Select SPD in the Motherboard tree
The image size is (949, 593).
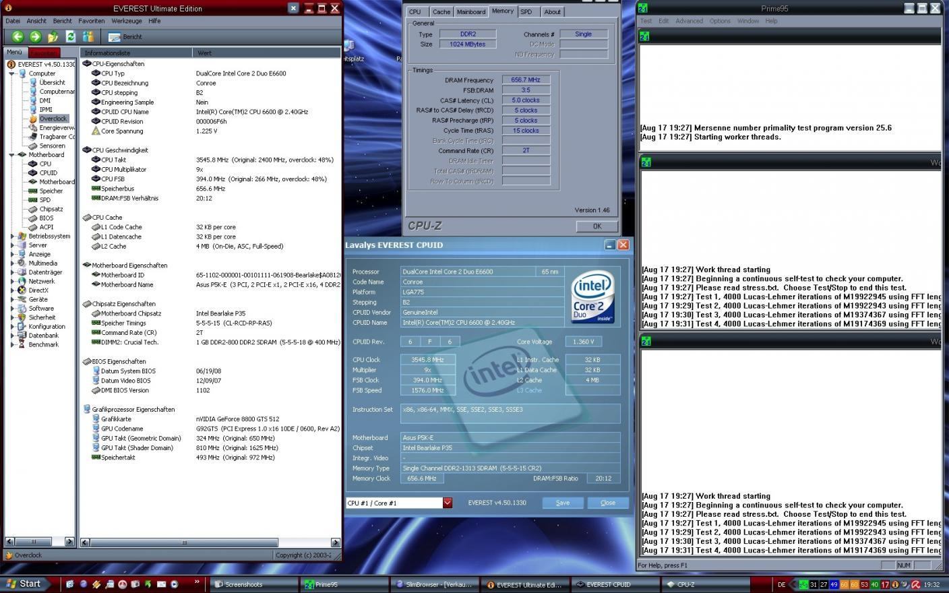pos(45,199)
